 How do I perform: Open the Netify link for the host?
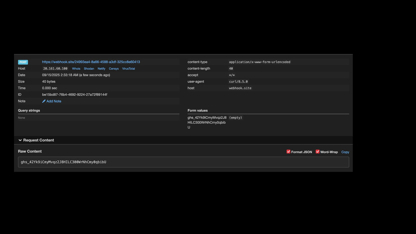coord(101,69)
